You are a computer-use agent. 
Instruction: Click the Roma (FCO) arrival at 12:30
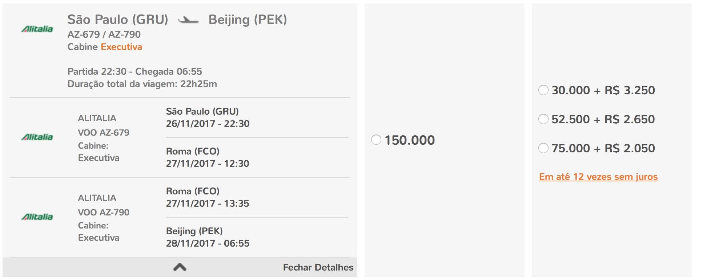coord(208,157)
